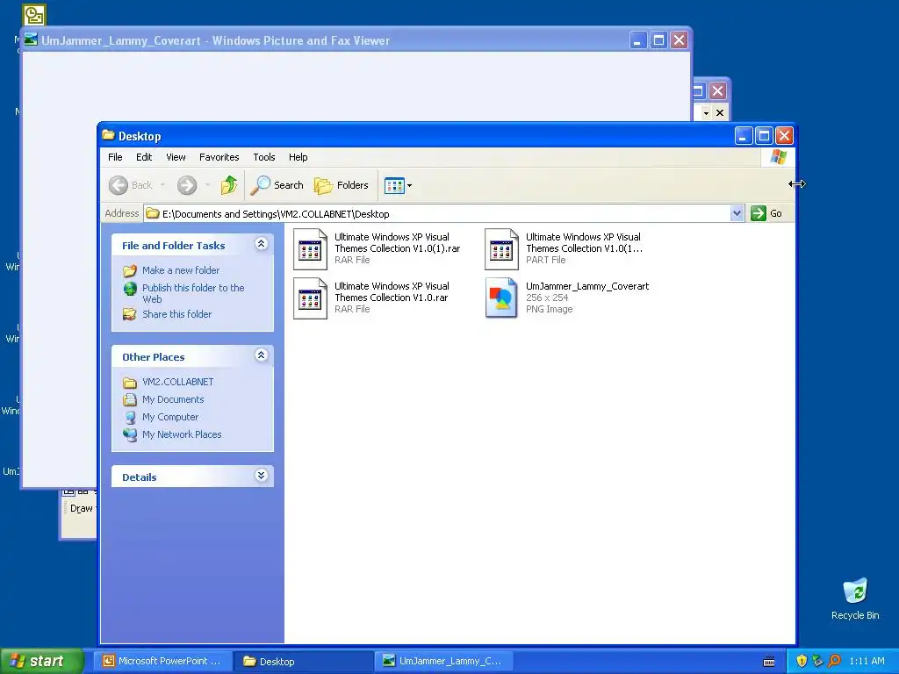Click the Go button next to address bar
The image size is (899, 674).
pyautogui.click(x=766, y=213)
